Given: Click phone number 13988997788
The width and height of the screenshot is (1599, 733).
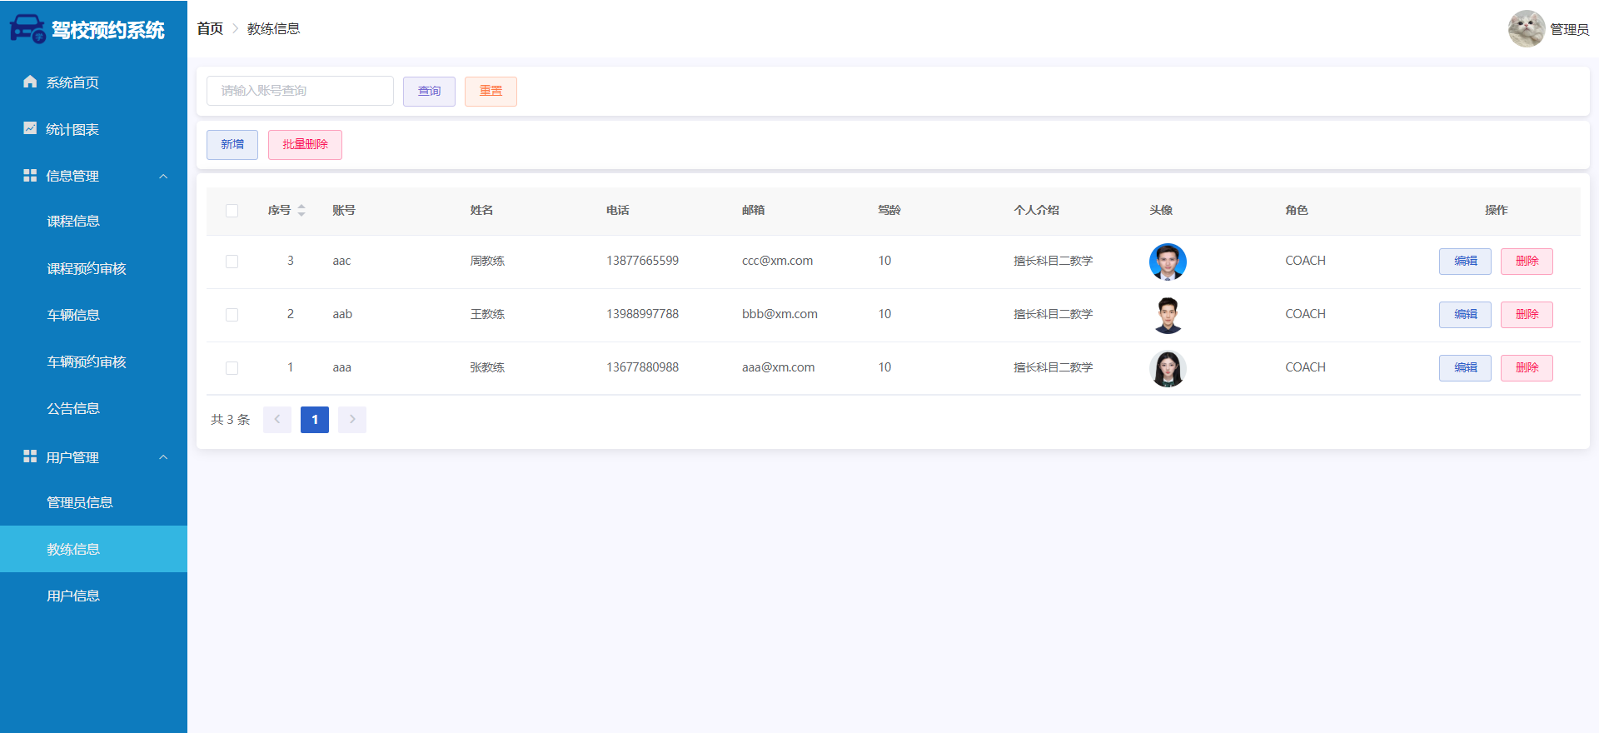Looking at the screenshot, I should pyautogui.click(x=642, y=314).
